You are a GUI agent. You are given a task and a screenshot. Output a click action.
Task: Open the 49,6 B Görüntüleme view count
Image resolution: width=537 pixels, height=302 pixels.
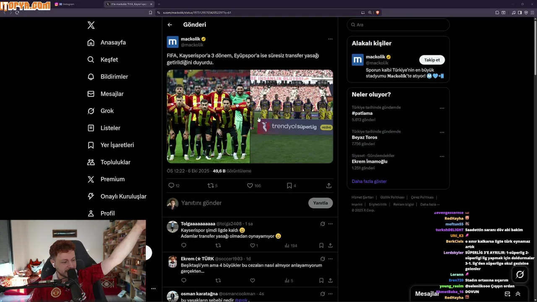232,171
